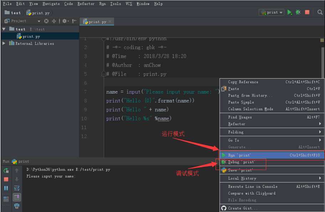Open the print run configuration dropdown
This screenshot has width=325, height=212.
[x=271, y=12]
